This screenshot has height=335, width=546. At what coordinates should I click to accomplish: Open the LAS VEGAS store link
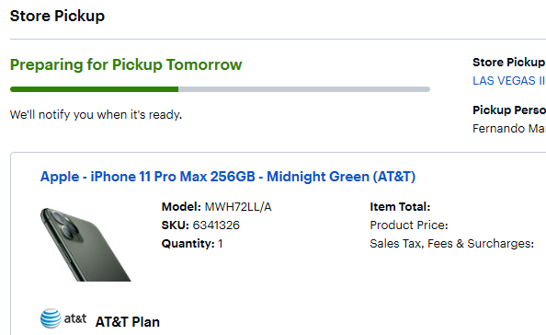tap(508, 80)
